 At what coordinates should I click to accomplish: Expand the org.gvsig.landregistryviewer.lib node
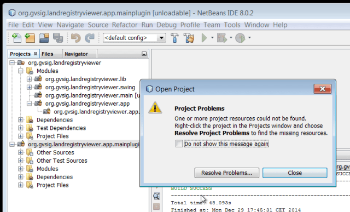(x=29, y=79)
